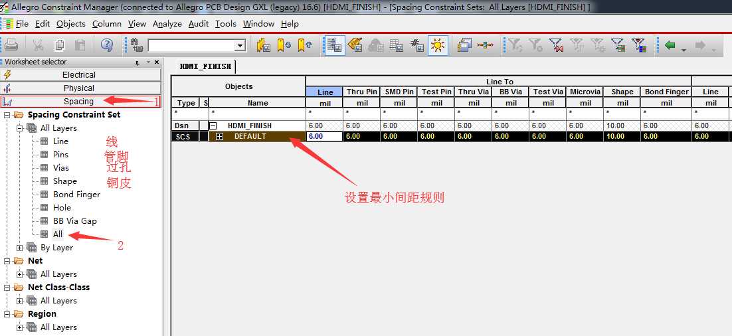Click the grid table toolbar icon

point(396,45)
